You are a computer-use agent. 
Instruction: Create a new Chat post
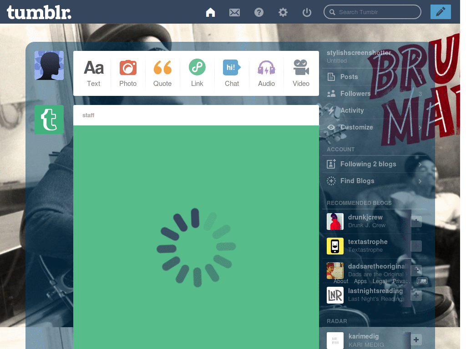coord(232,73)
